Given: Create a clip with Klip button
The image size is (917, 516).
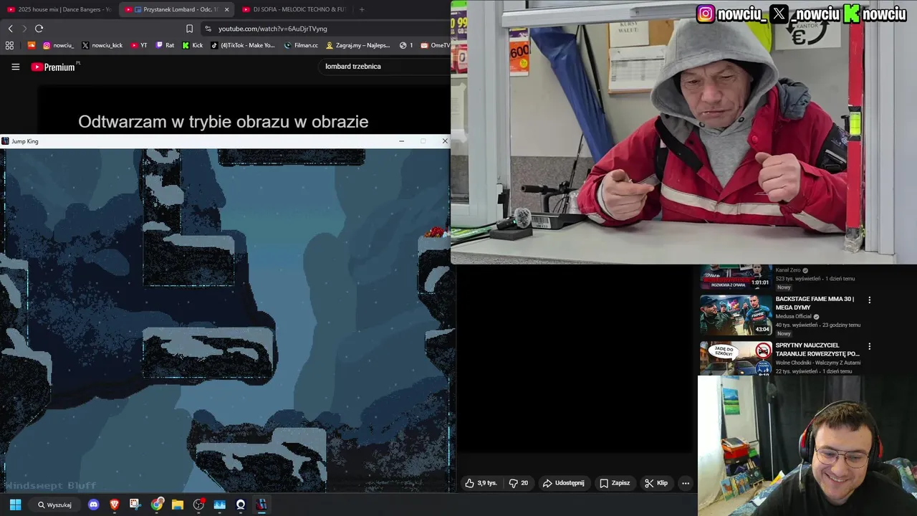Looking at the screenshot, I should [656, 483].
